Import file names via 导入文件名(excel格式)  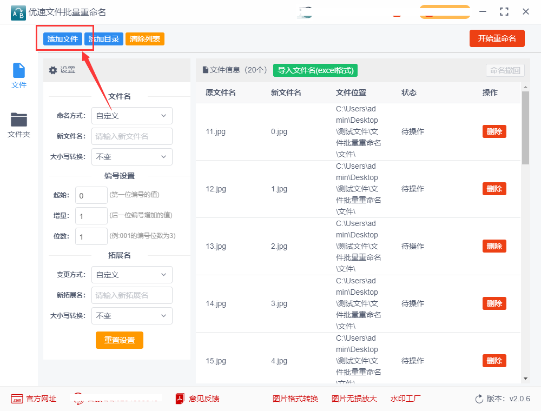point(315,70)
